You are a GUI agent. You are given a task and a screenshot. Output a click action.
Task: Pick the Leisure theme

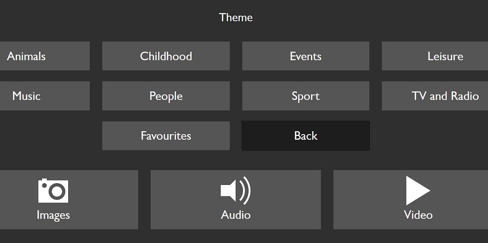[435, 56]
